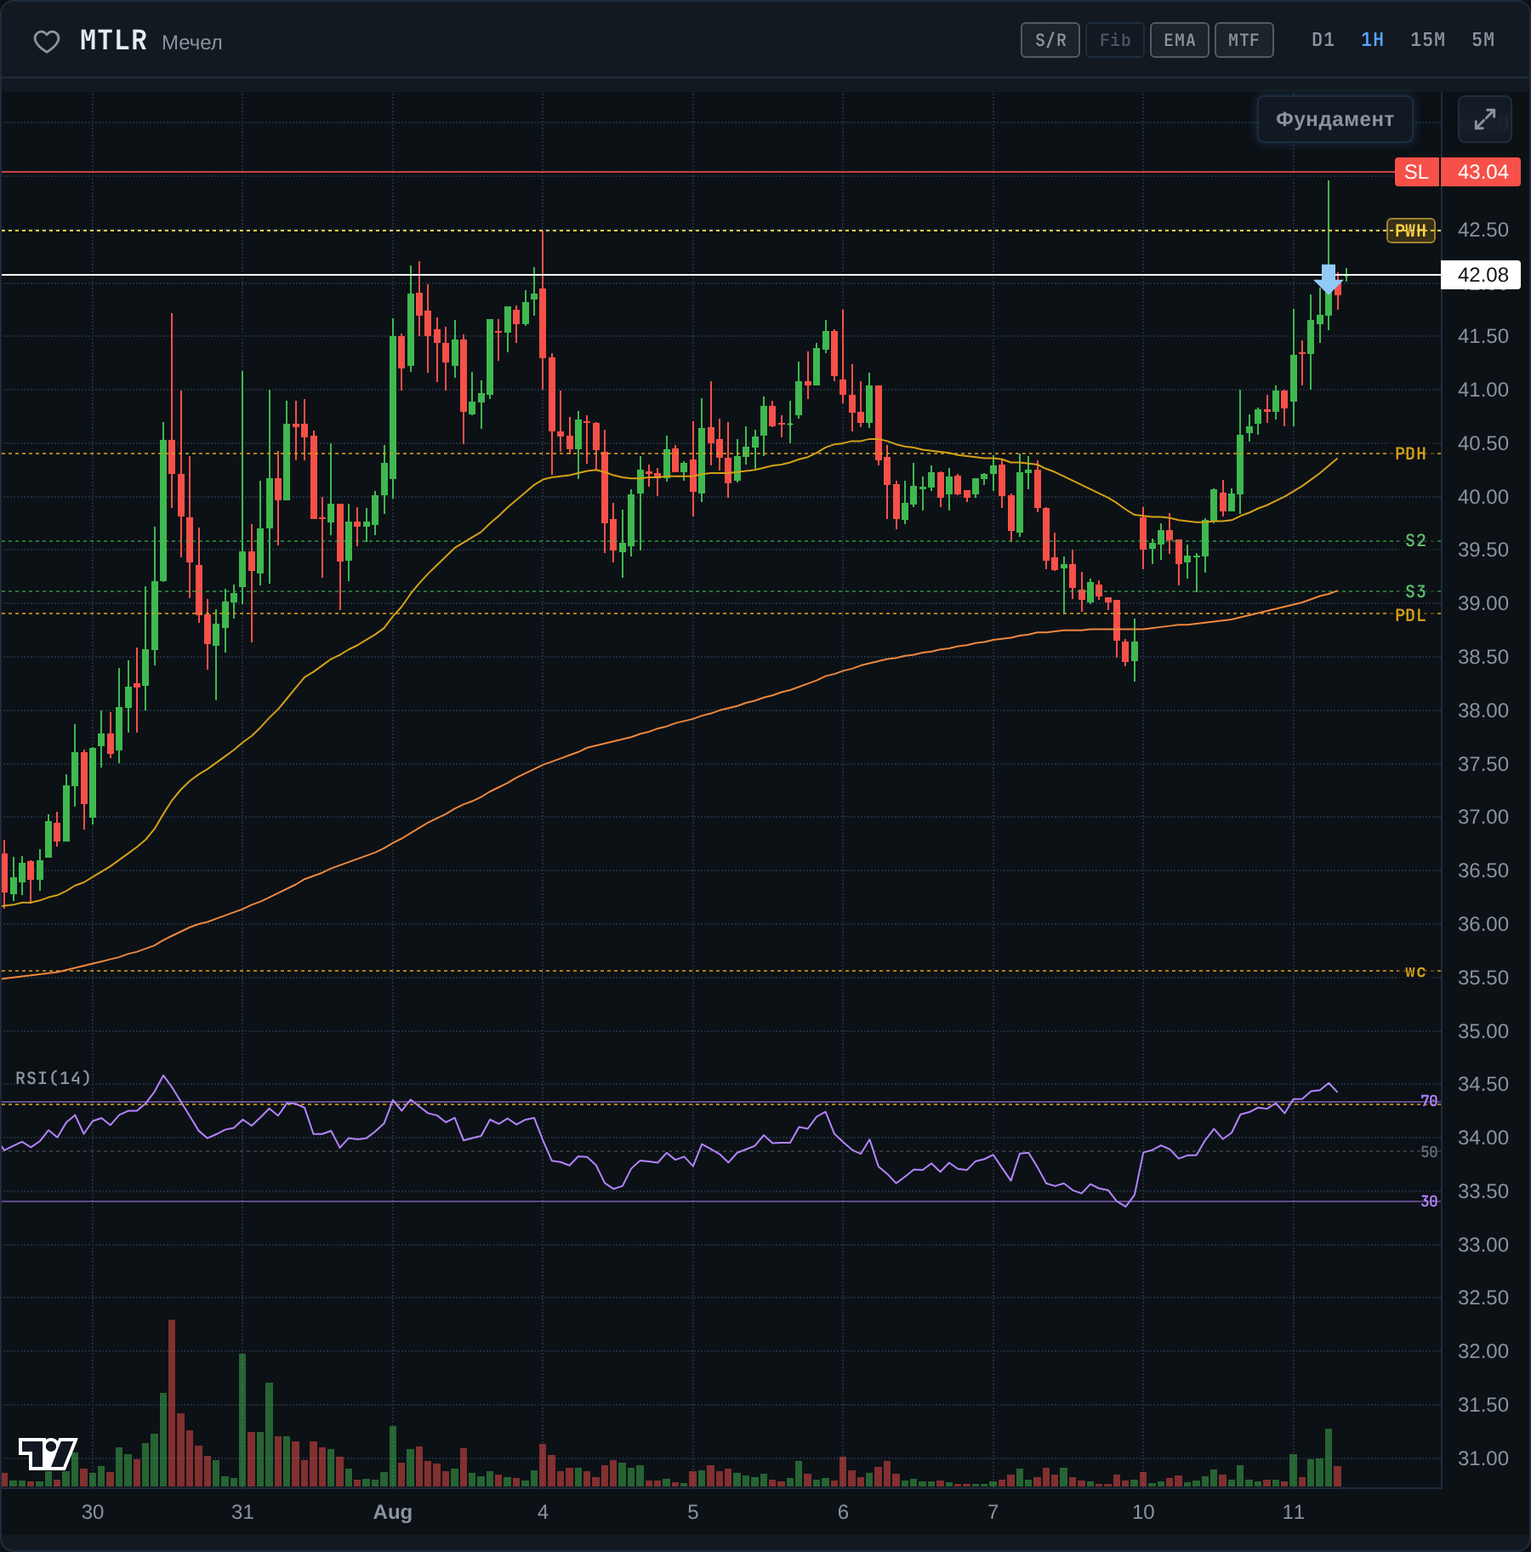Screen dimensions: 1531x1552
Task: Toggle the S/R levels overlay
Action: [1050, 40]
